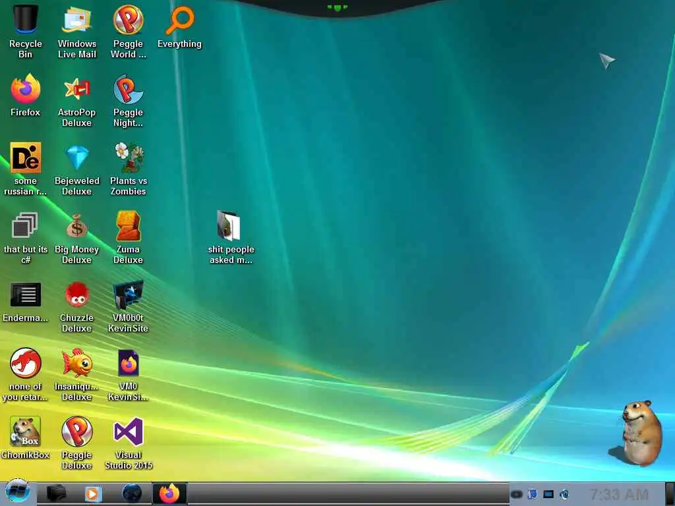Click the first system tray icon
Viewport: 675px width, 506px height.
(517, 494)
